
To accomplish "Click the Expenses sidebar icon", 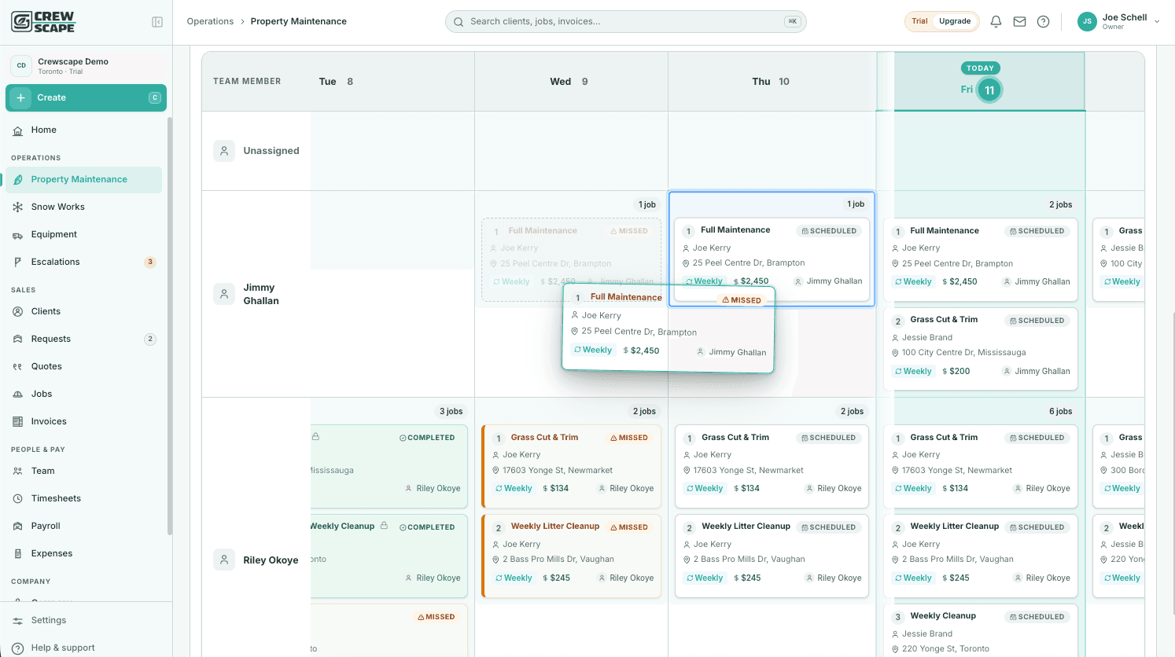I will pos(17,553).
